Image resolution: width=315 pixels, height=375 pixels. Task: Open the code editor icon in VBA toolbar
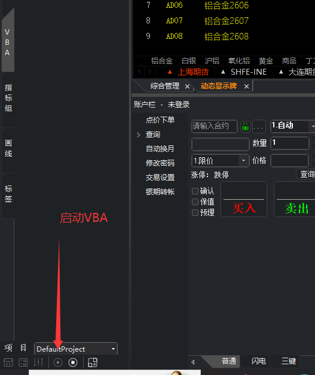8,362
